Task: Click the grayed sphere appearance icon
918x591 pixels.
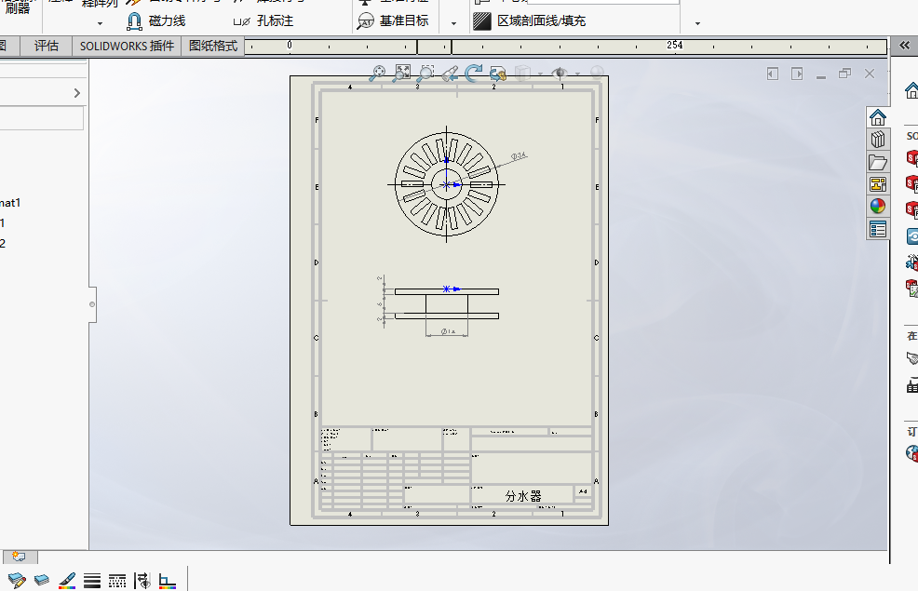Action: coord(597,73)
